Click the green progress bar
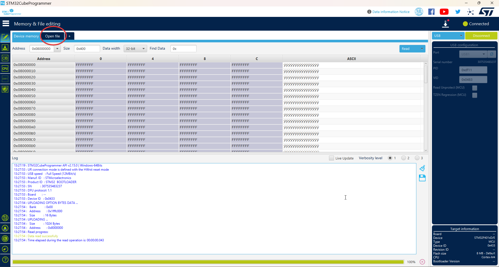The width and height of the screenshot is (499, 267). click(x=208, y=262)
